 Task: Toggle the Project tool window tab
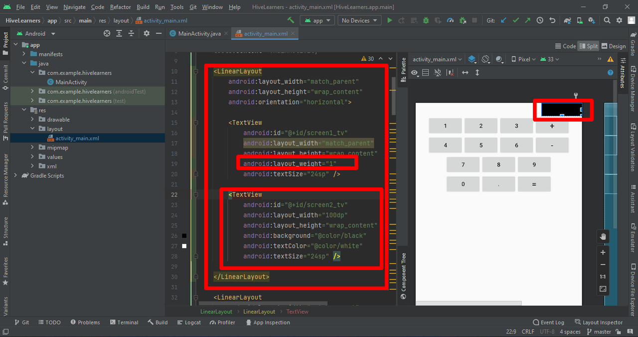5,42
